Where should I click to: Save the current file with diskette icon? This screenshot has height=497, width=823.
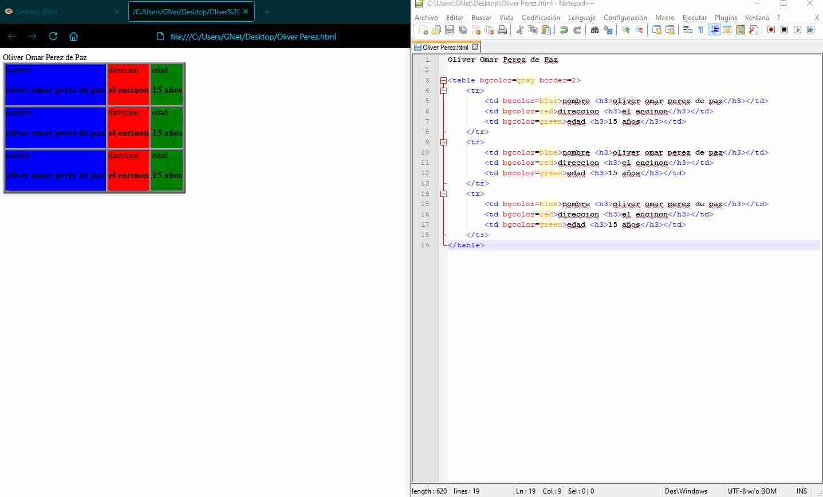coord(450,30)
